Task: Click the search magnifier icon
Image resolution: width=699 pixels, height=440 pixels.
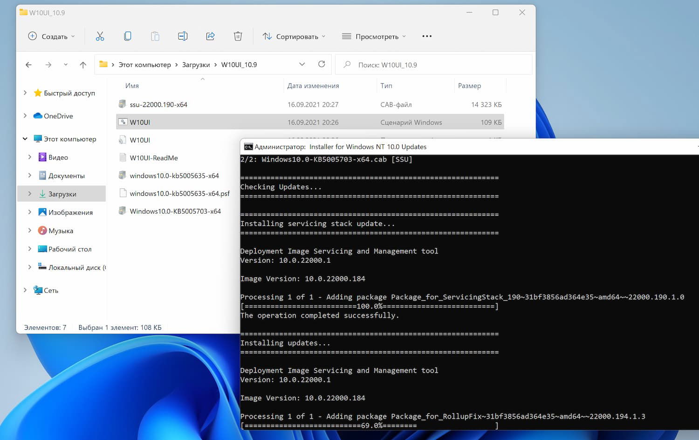Action: 347,65
